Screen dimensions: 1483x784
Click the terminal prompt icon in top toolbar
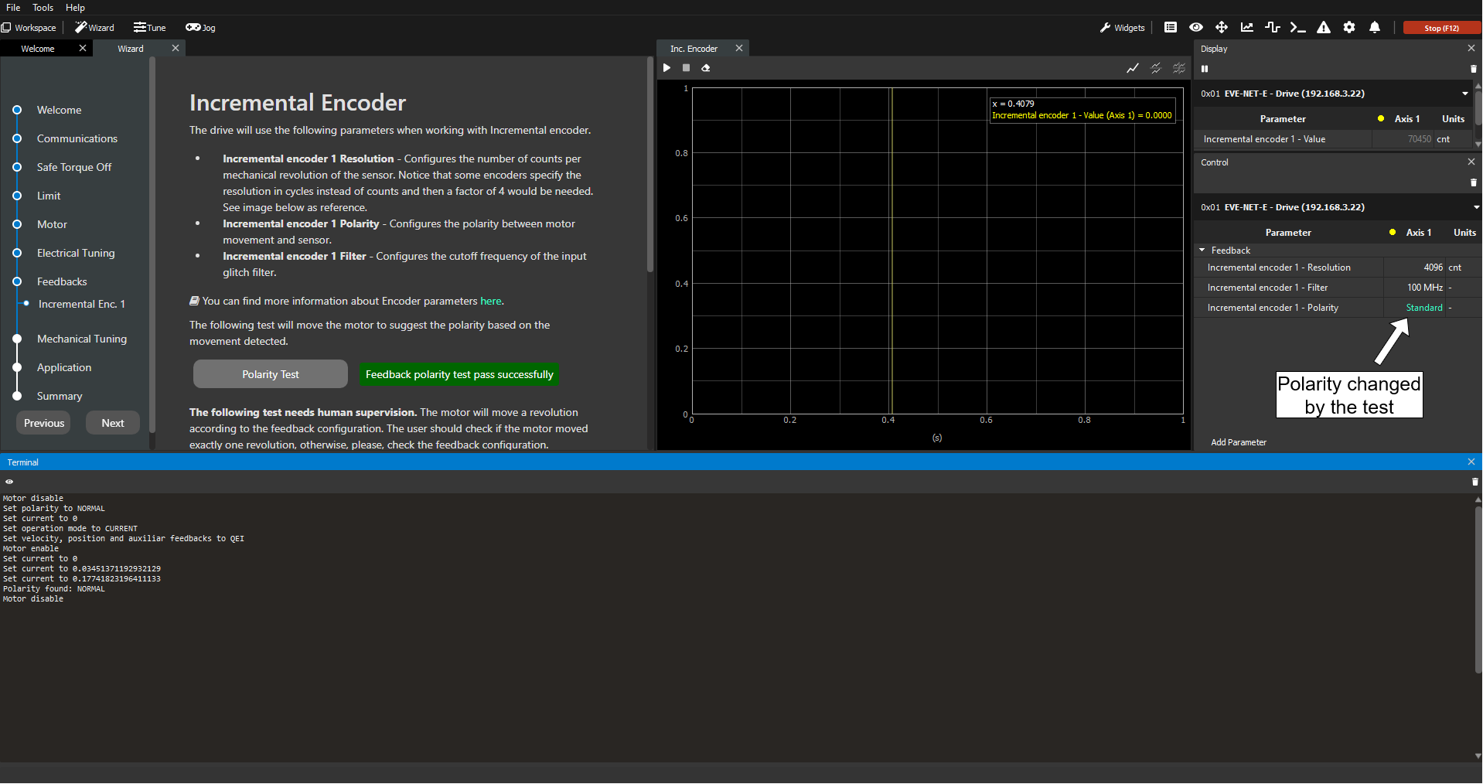[x=1297, y=28]
